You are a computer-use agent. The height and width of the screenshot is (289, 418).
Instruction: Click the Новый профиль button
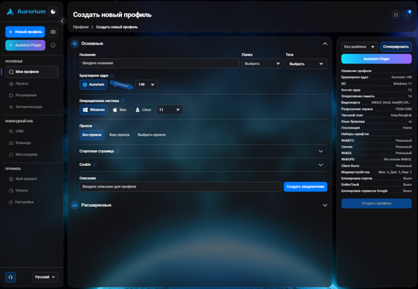25,32
